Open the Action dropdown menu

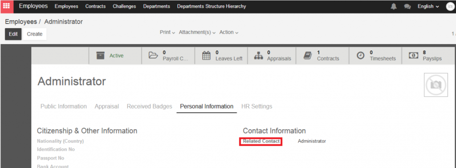(x=229, y=33)
